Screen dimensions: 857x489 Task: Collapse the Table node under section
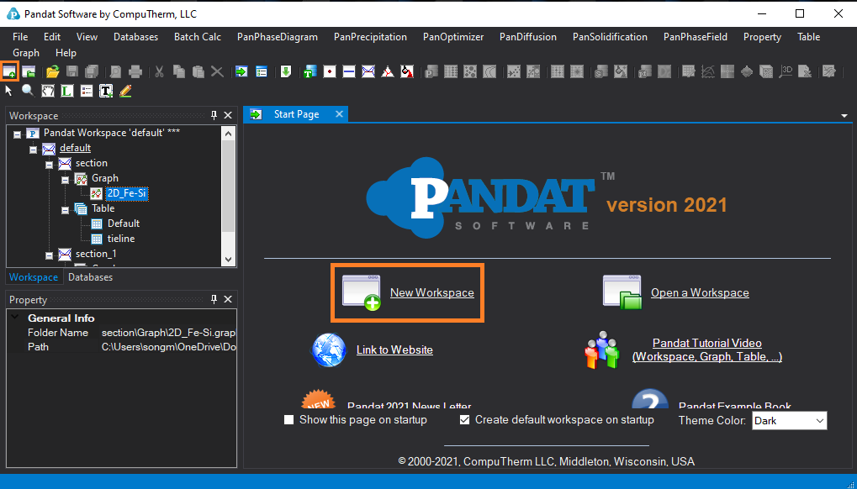click(65, 210)
